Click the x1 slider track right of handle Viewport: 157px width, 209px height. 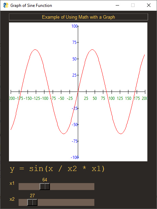(x=72, y=187)
